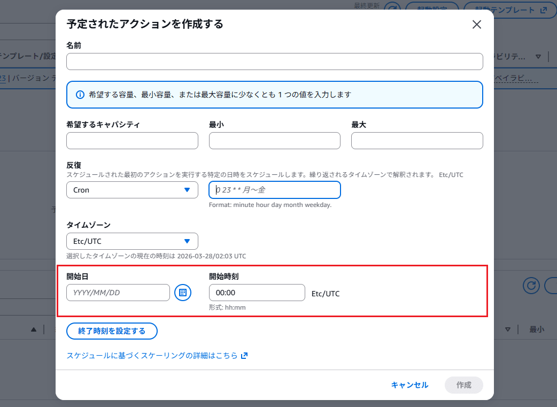Click the 開始時刻 time field showing 00:00
Screen dimensions: 557x407
[x=257, y=293]
